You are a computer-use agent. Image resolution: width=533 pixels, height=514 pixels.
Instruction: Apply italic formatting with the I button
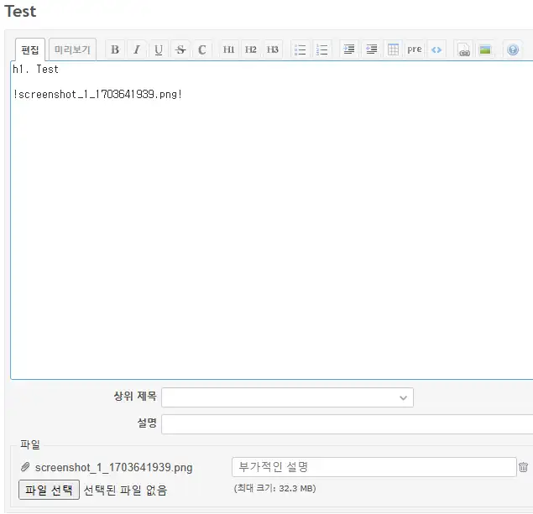[x=137, y=49]
